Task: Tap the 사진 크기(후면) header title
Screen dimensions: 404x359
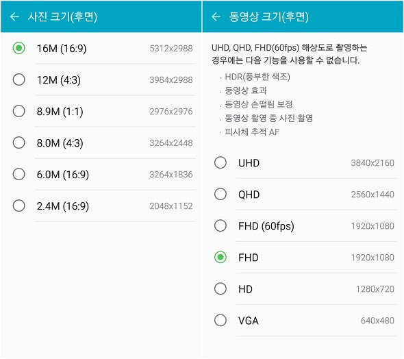Action: 62,17
